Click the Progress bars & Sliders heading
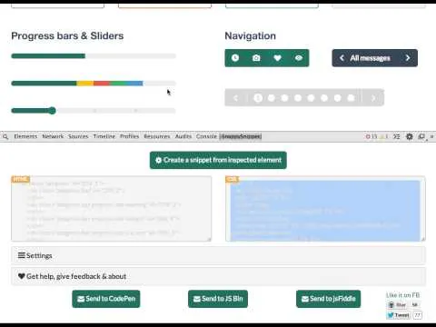Screen dimensions: 436x327 [x=67, y=36]
